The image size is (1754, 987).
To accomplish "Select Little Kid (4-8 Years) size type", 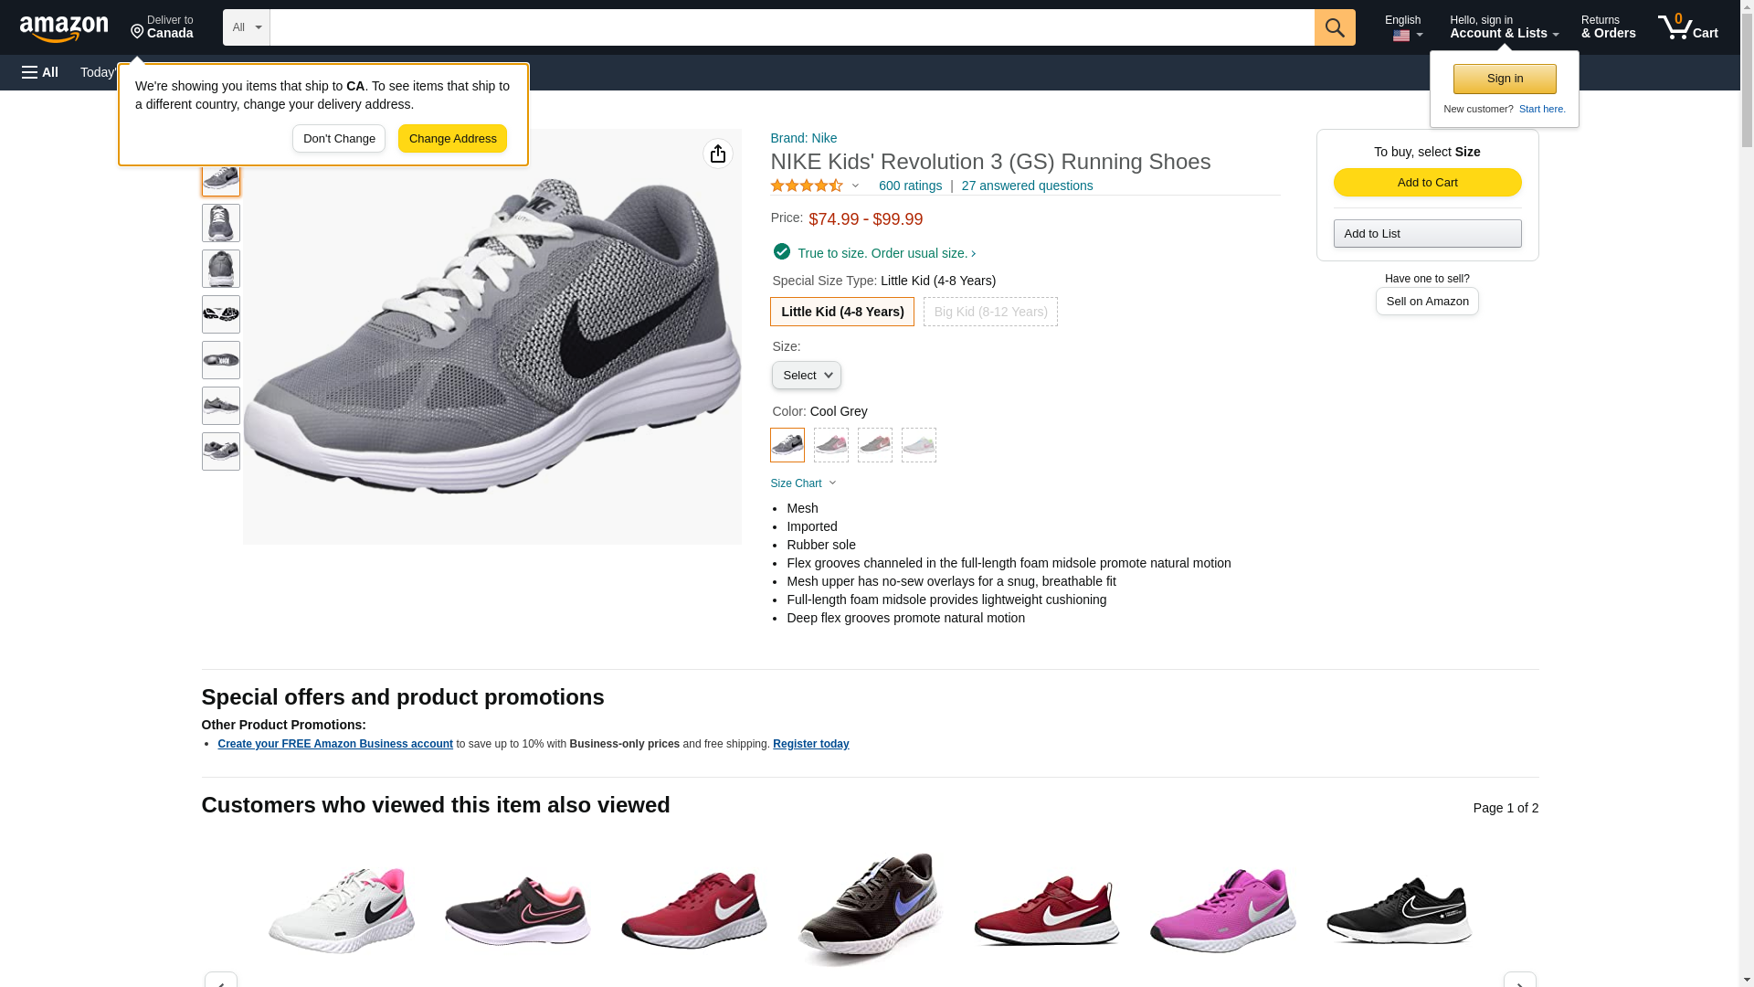I will point(841,312).
